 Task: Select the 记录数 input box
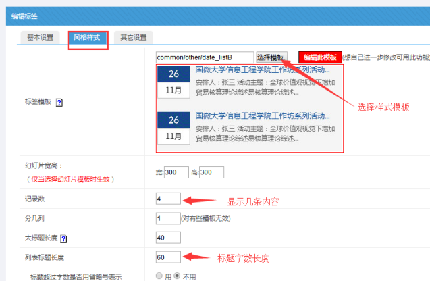168,199
